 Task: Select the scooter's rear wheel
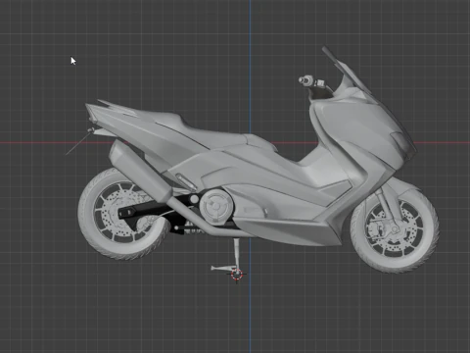pos(123,215)
